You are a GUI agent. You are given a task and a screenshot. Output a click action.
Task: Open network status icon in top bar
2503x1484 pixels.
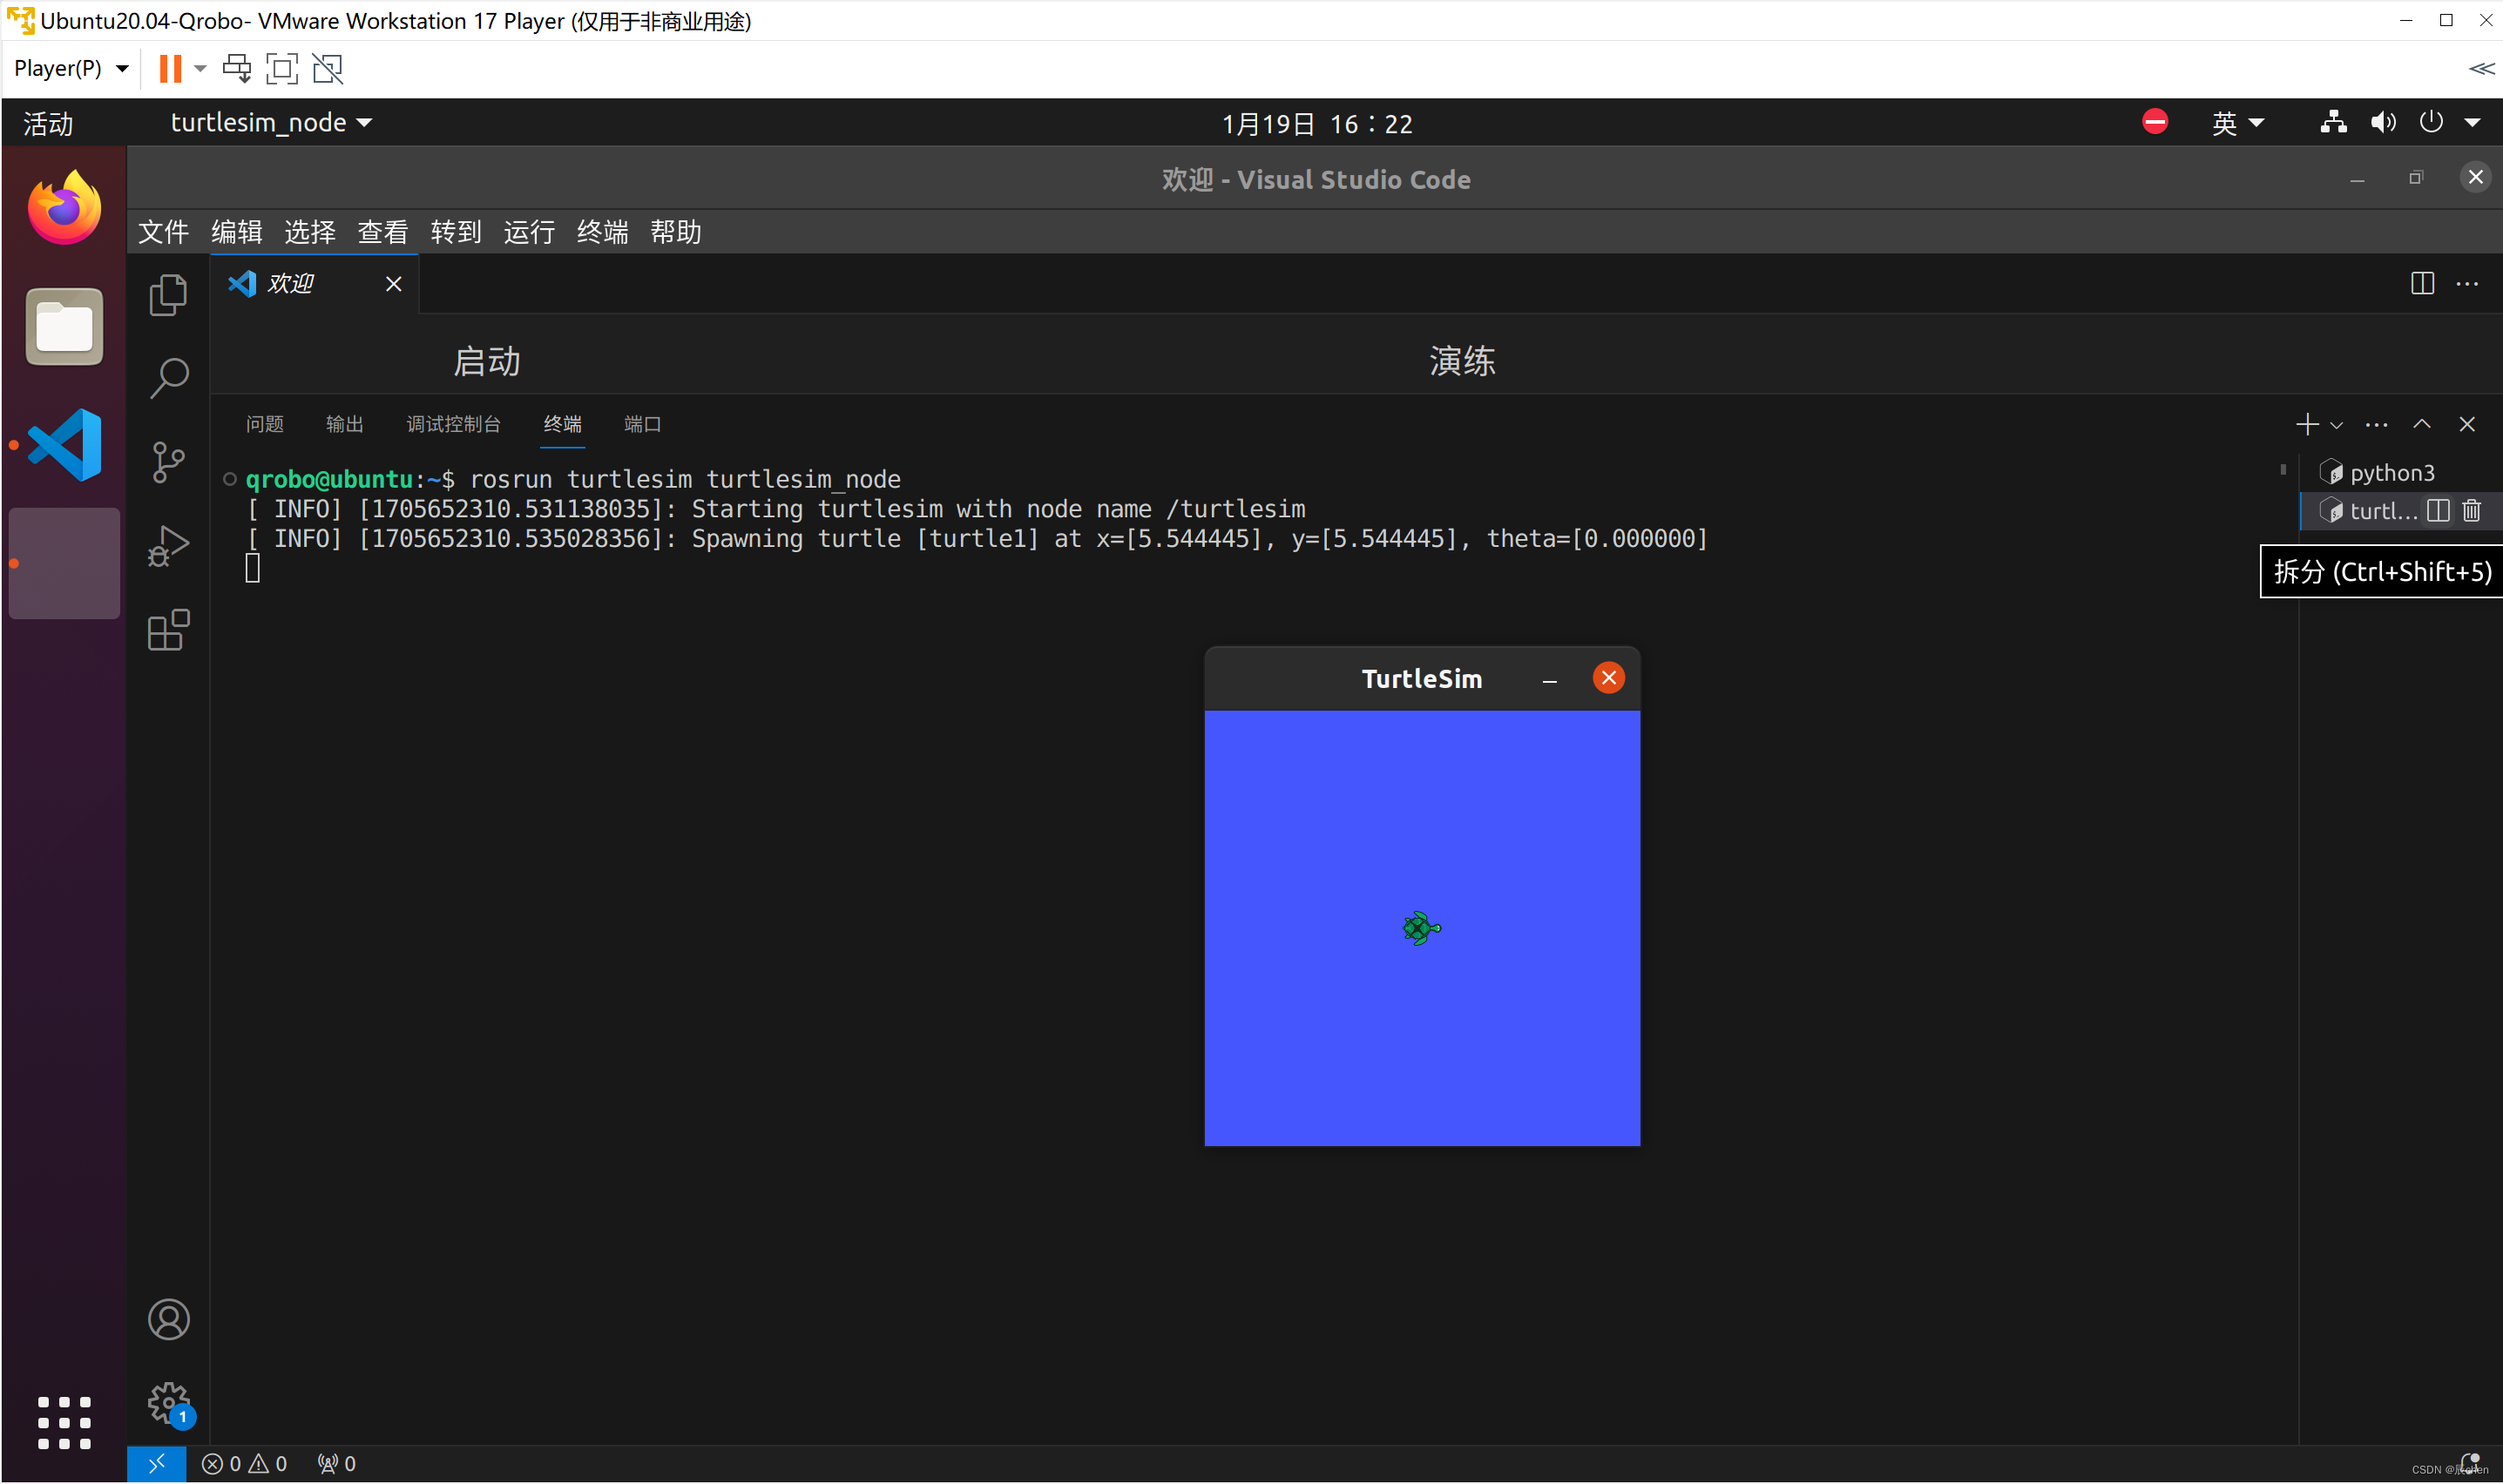click(x=2333, y=123)
